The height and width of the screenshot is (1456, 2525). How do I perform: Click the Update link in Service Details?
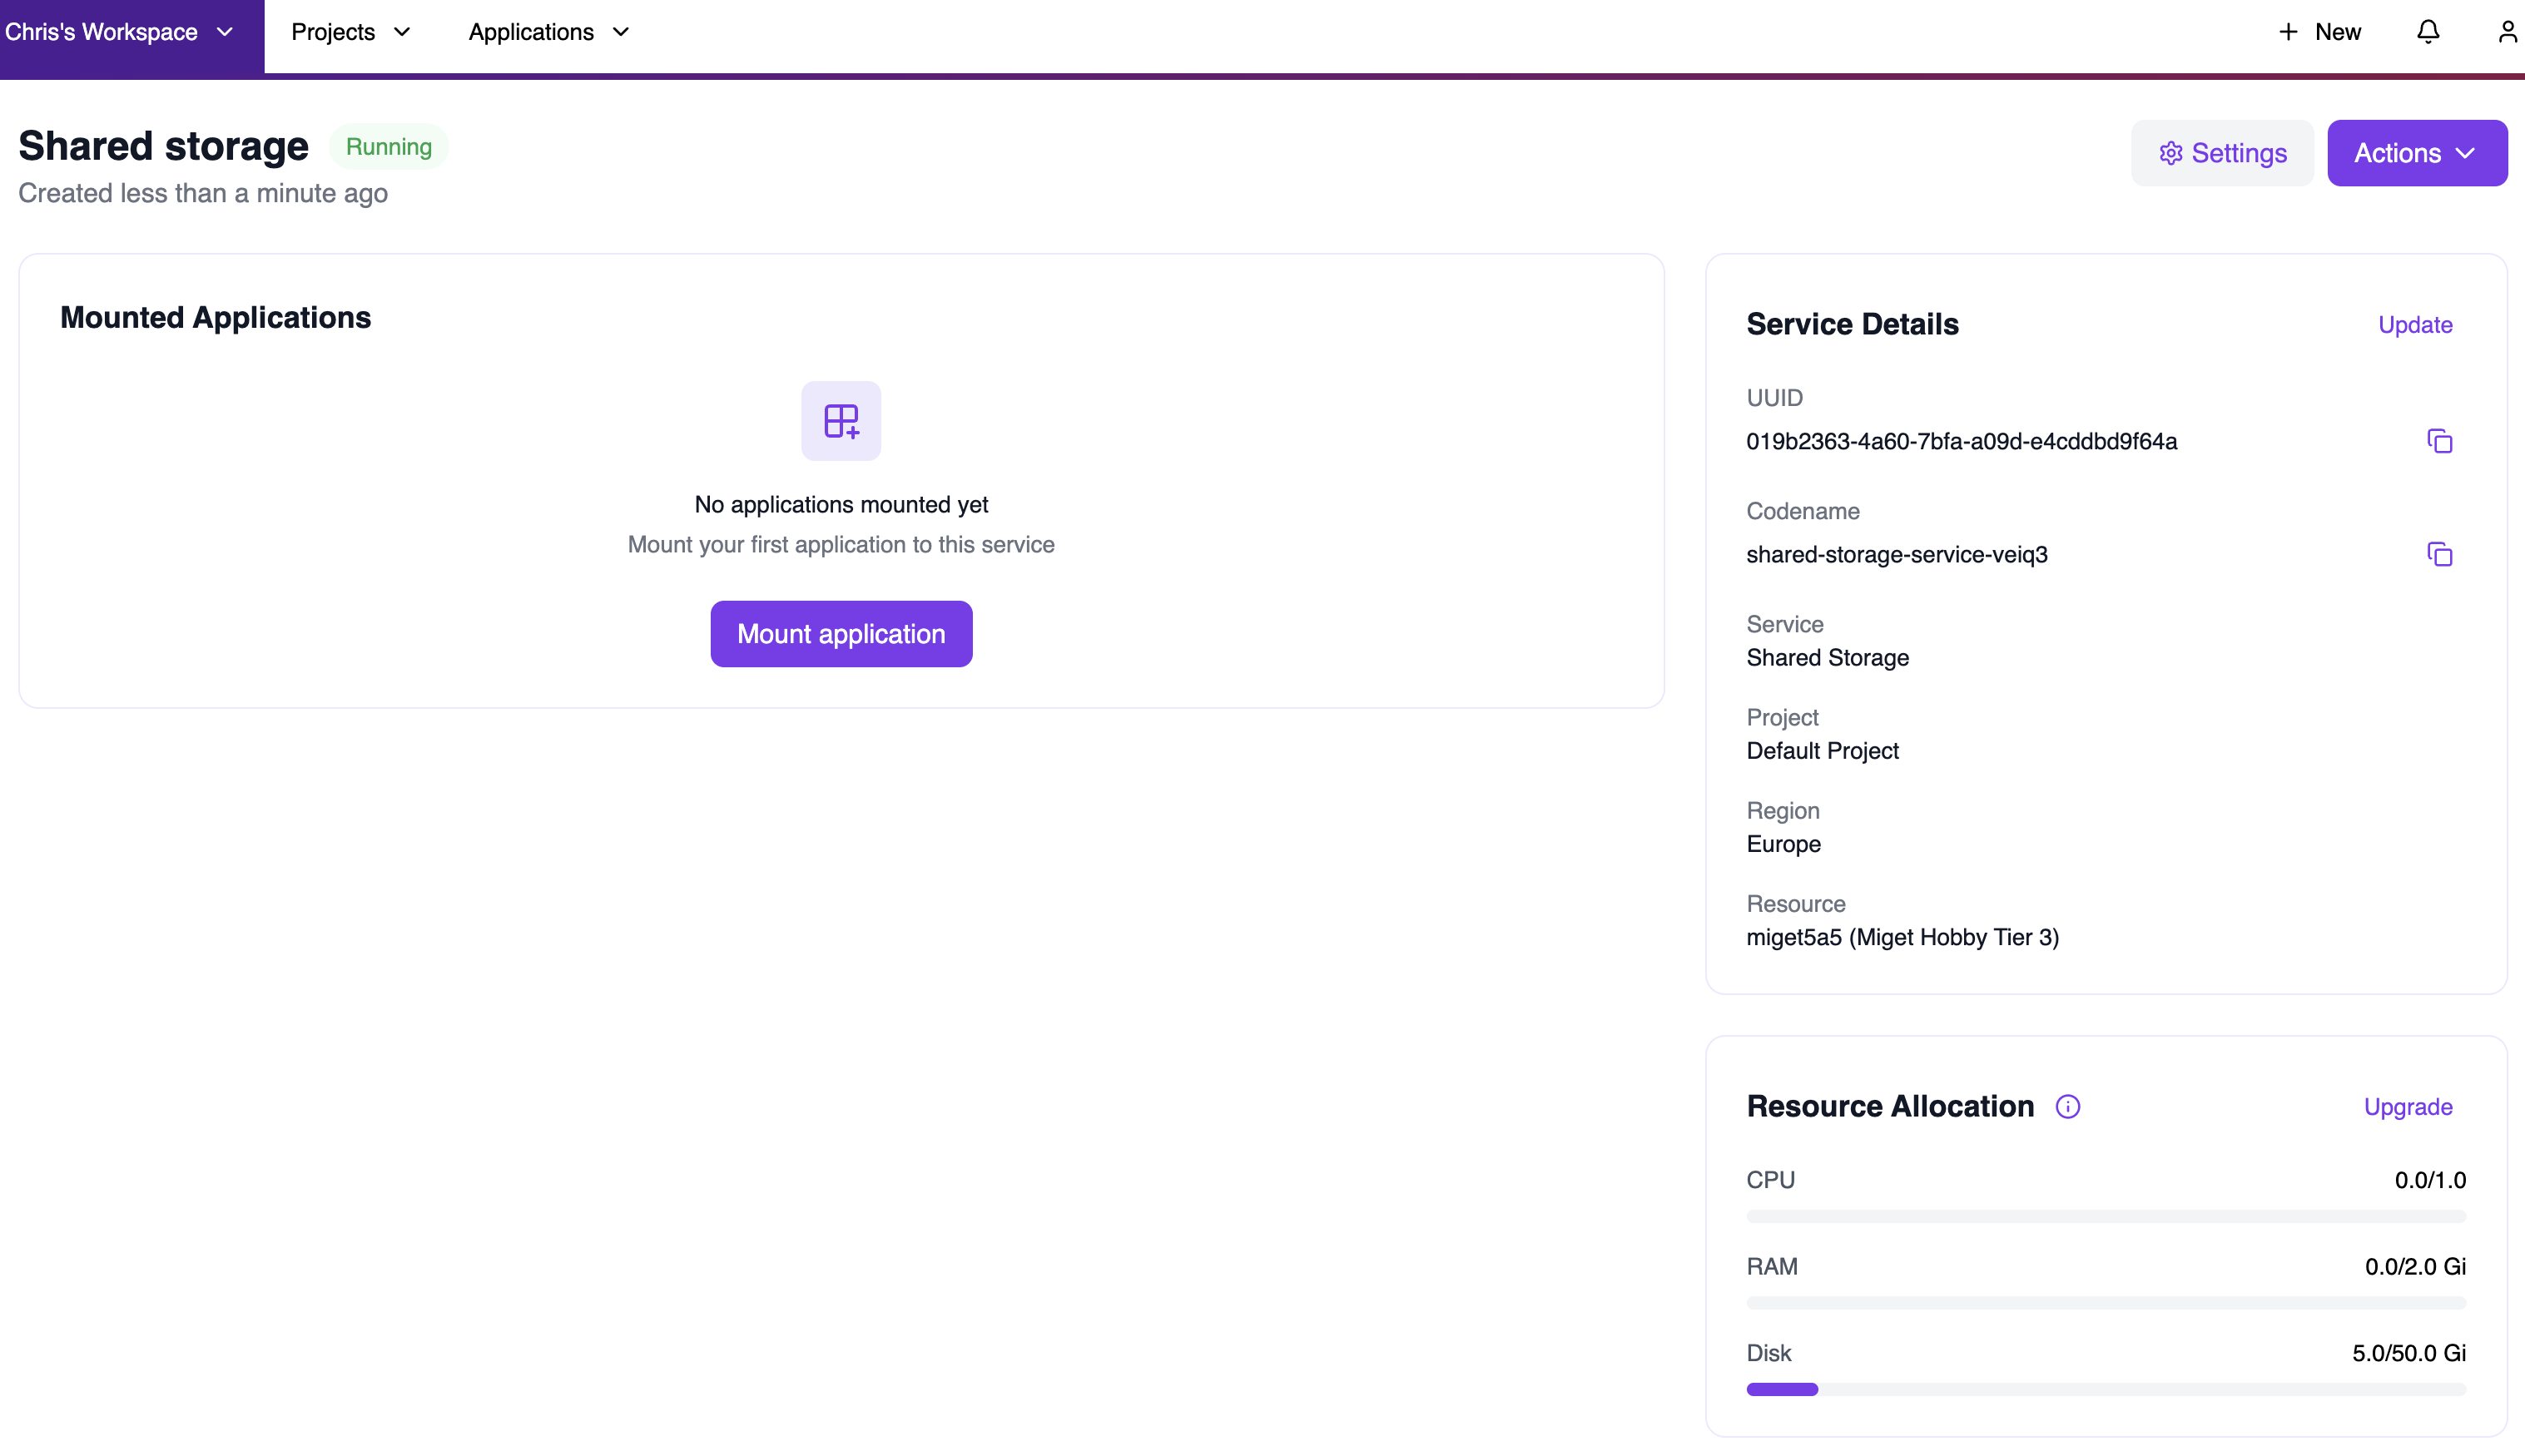click(2414, 325)
